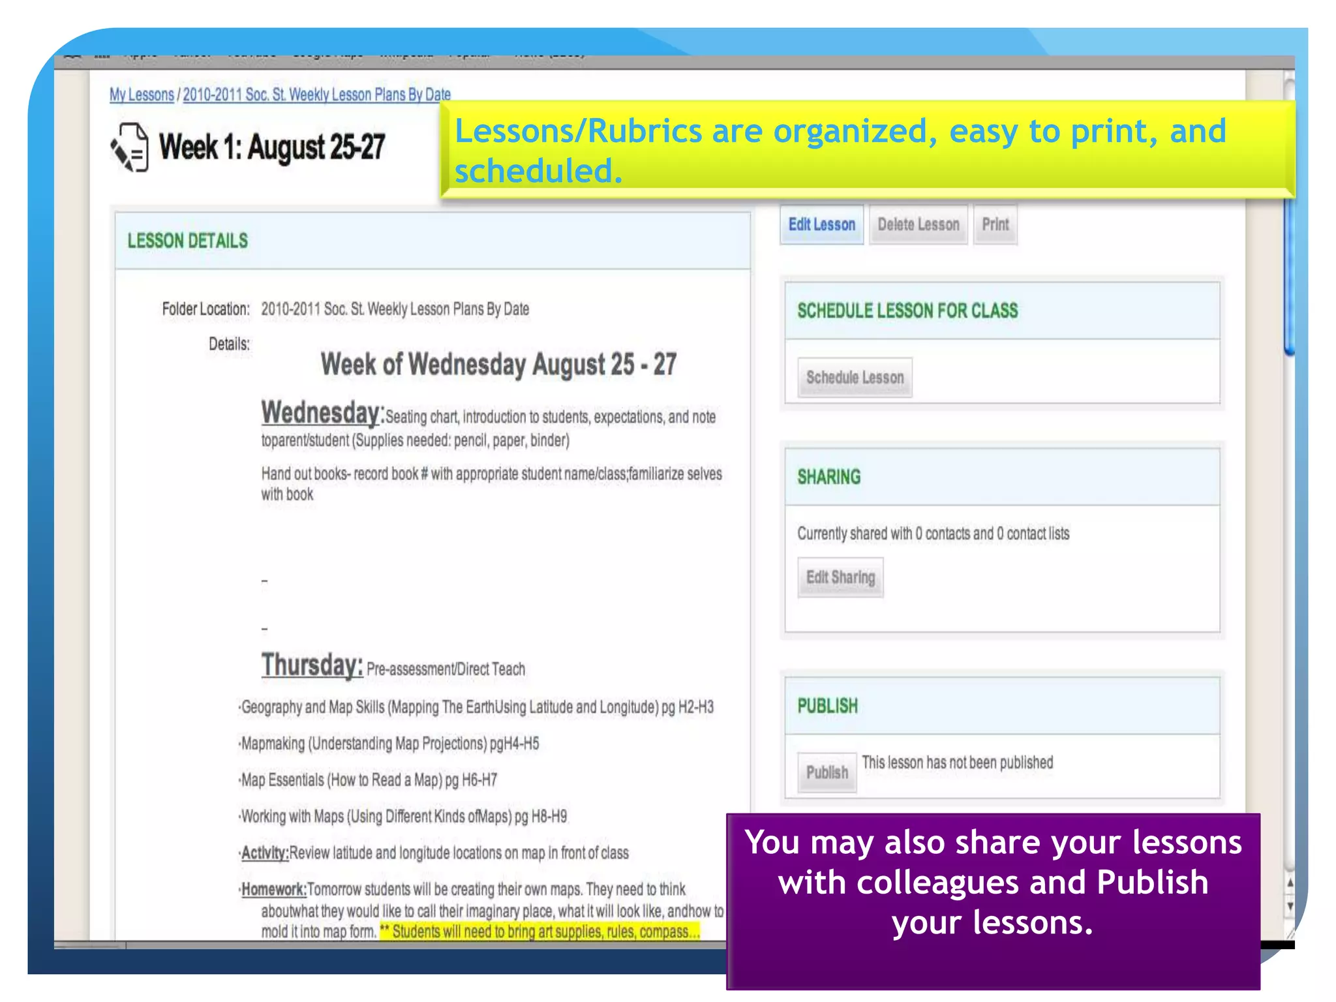Click the Mapmaking (Understanding Map Projections) line

389,744
